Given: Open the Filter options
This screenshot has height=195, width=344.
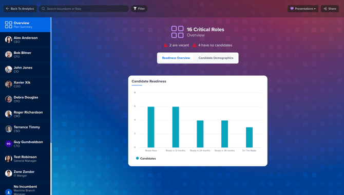Looking at the screenshot, I should click(139, 9).
